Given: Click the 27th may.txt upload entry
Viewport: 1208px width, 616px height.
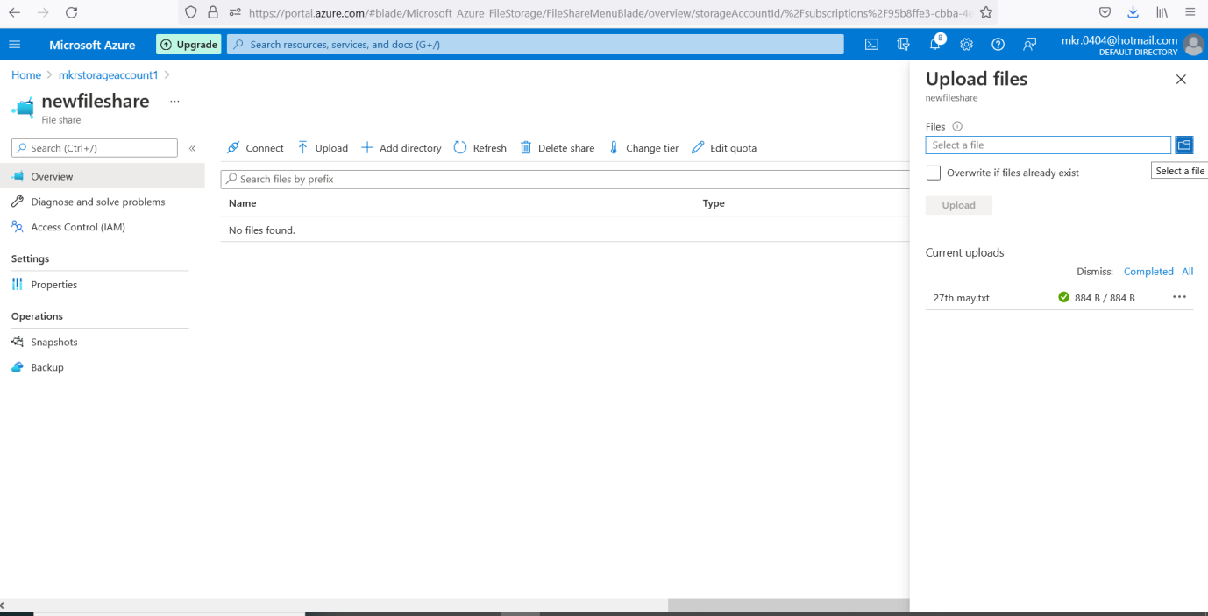Looking at the screenshot, I should click(x=962, y=298).
